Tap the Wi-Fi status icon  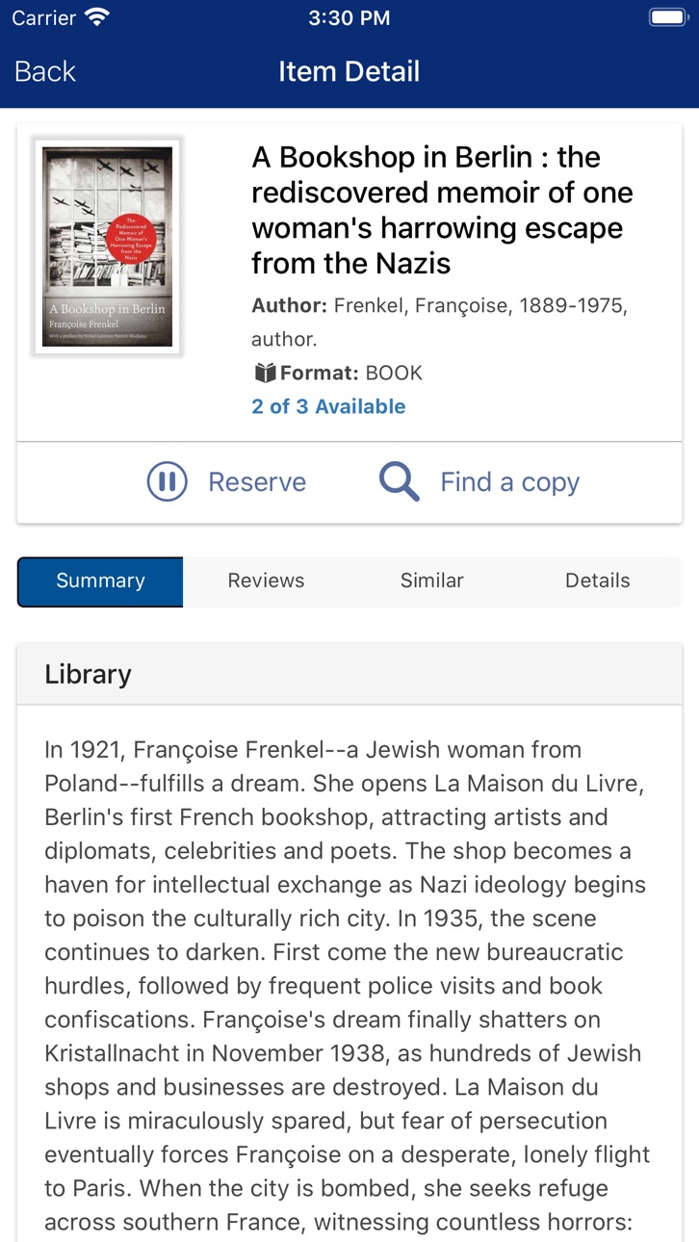97,17
